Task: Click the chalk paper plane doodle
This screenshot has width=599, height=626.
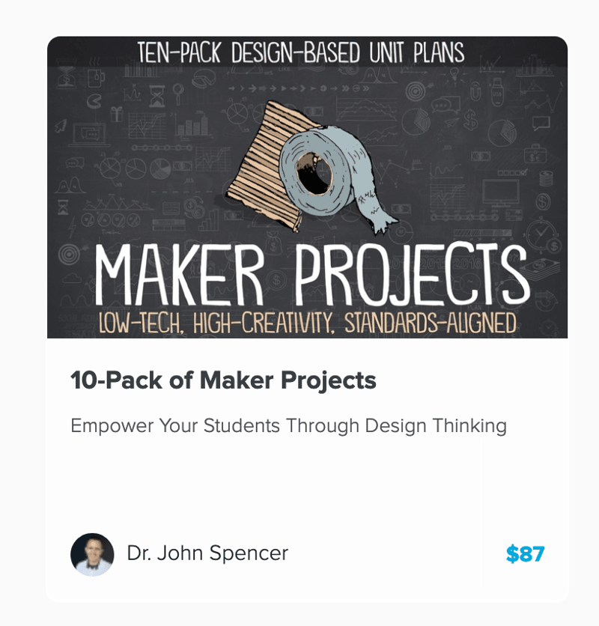Action: pos(451,122)
